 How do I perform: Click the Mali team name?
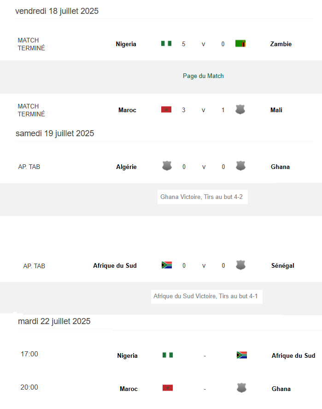coord(276,110)
